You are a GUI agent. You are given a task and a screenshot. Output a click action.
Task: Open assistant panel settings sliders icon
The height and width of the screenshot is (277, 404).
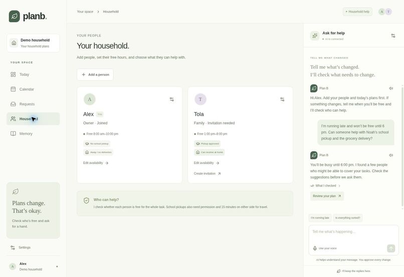(393, 36)
